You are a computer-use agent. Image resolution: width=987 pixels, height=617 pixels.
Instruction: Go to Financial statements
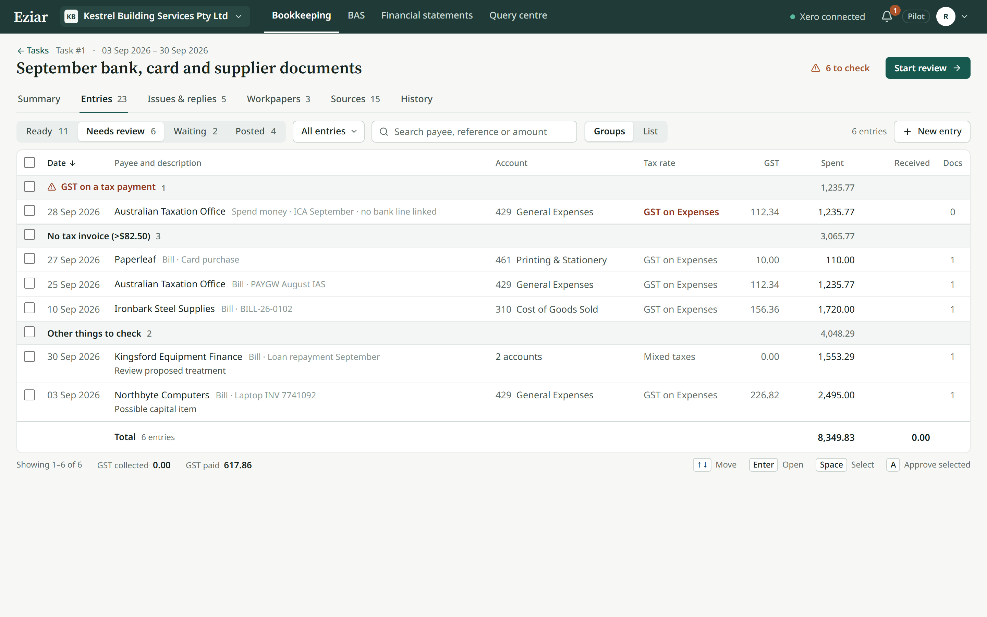(427, 15)
